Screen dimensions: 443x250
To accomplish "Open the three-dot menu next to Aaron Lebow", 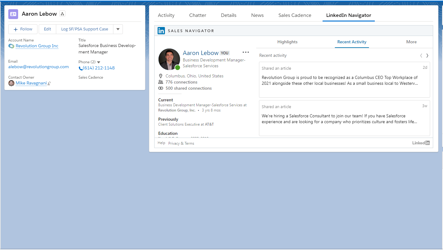I will [x=245, y=53].
